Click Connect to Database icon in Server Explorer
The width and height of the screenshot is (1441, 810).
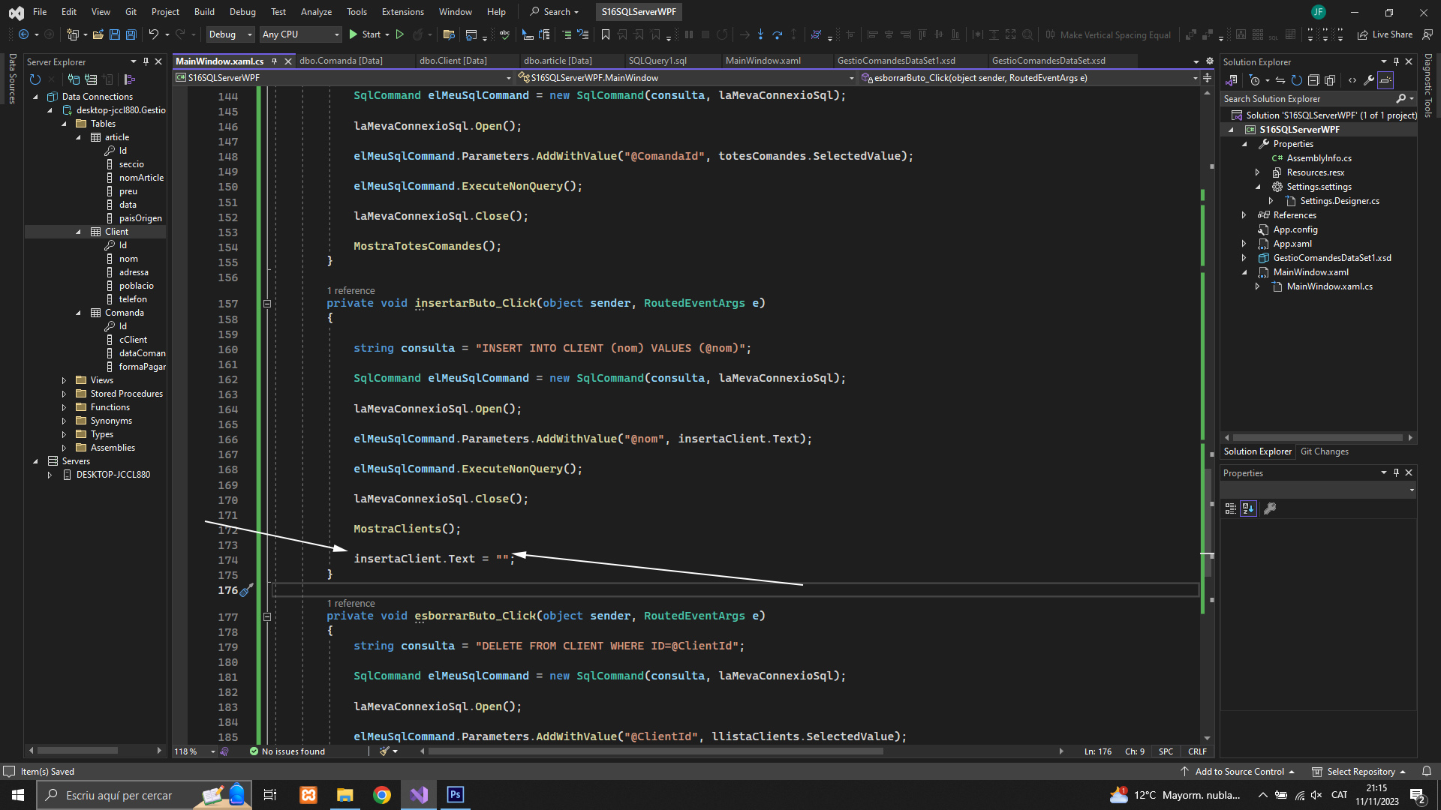(74, 79)
